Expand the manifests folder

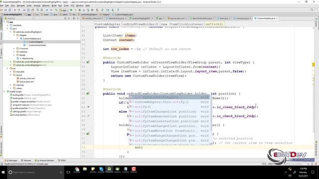coord(7,25)
